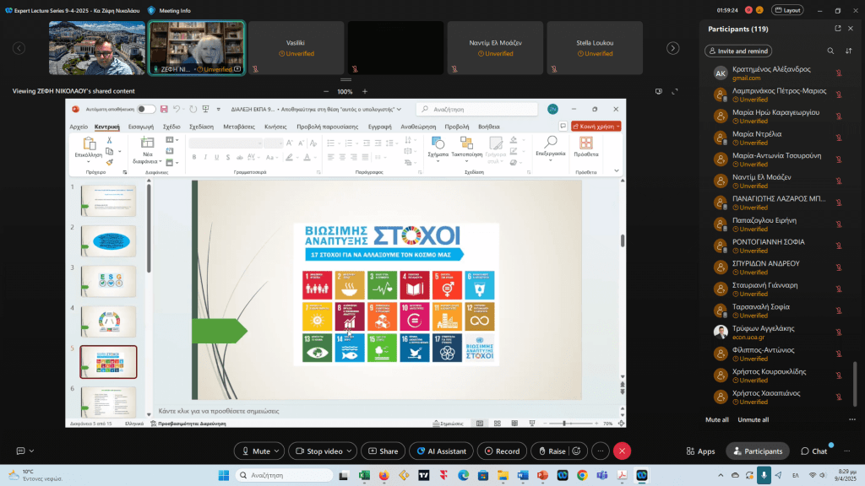Screen dimensions: 865x486
Task: Switch to the Κινήσεις tab
Action: pos(275,127)
